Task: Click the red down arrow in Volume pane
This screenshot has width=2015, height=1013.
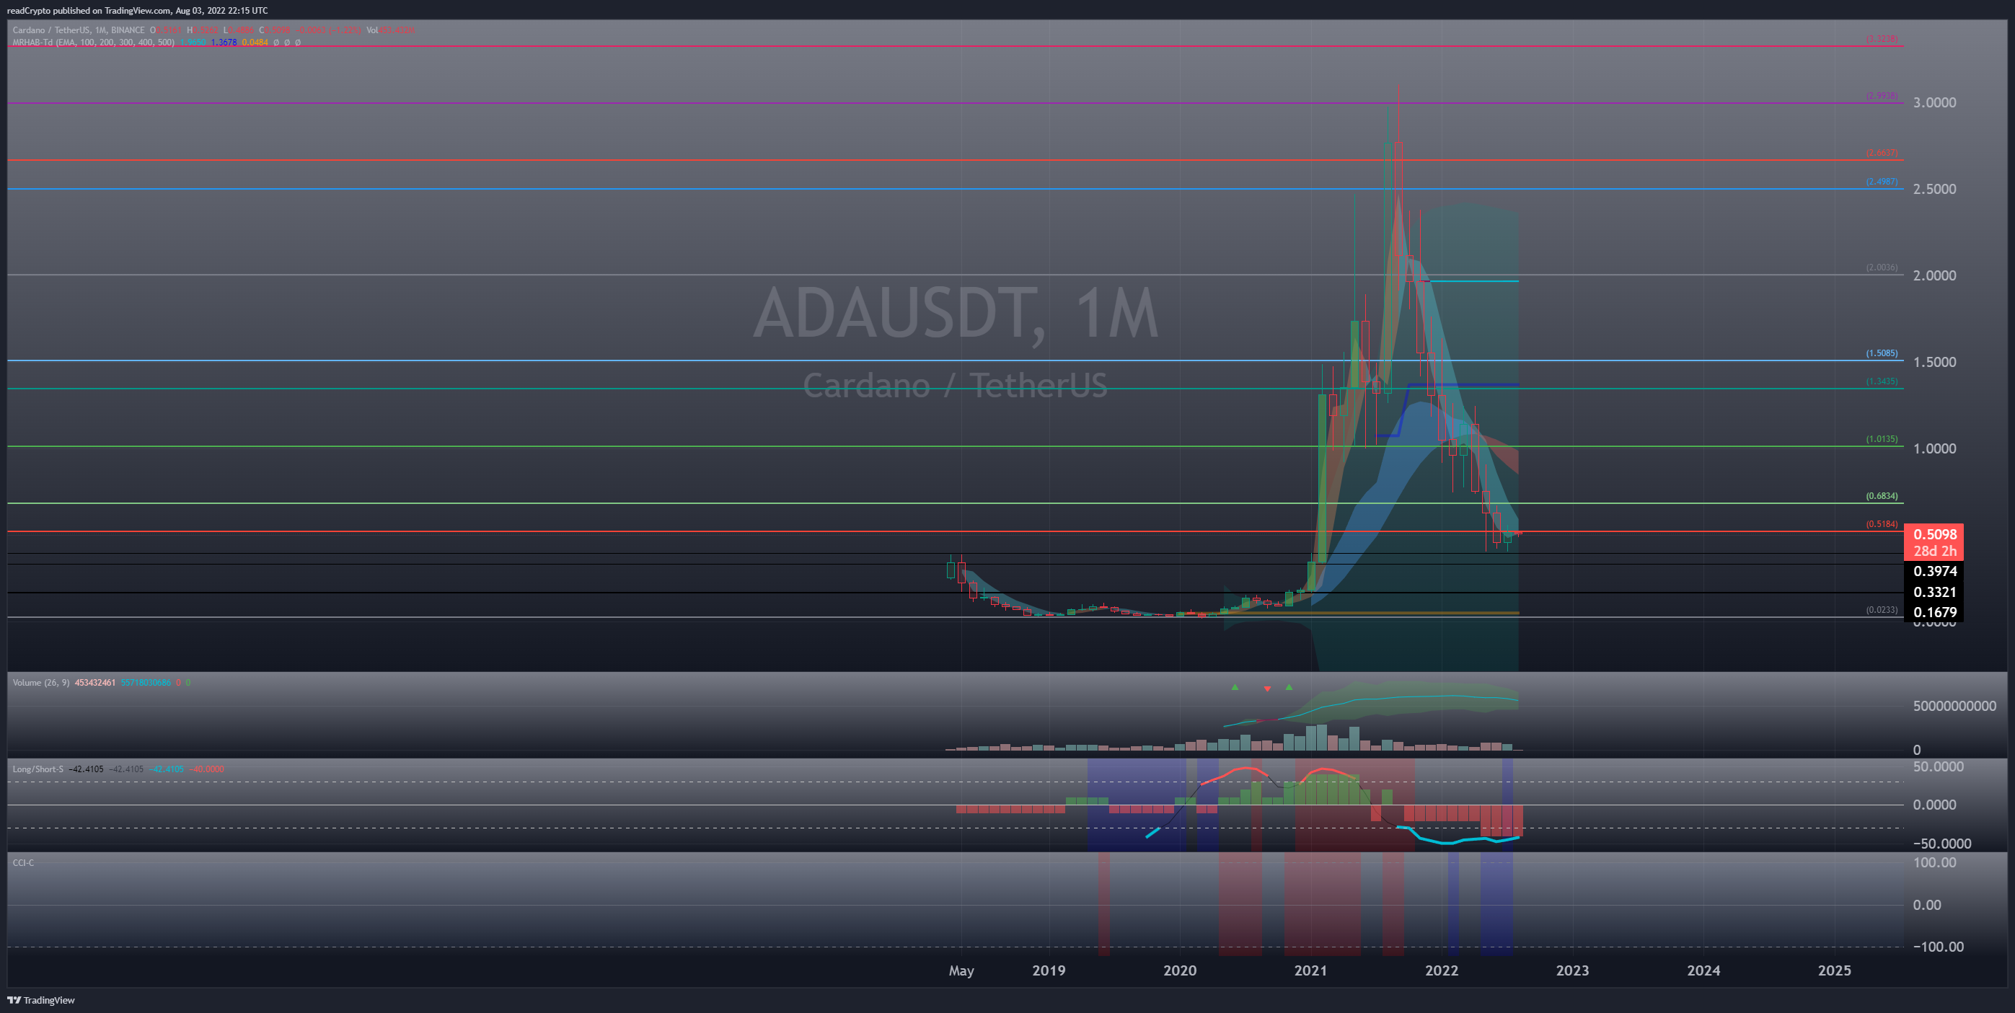Action: coord(1267,689)
